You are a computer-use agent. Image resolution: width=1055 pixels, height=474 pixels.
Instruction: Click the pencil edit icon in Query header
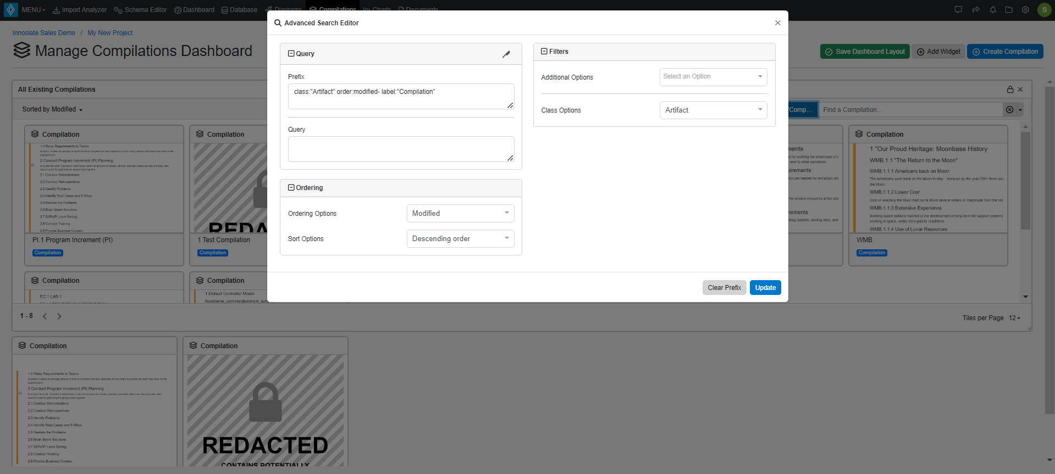click(x=506, y=54)
